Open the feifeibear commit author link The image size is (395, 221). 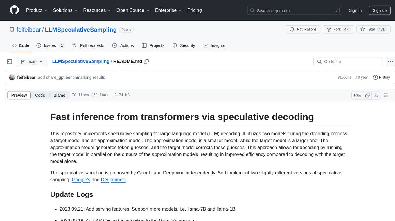(26, 77)
